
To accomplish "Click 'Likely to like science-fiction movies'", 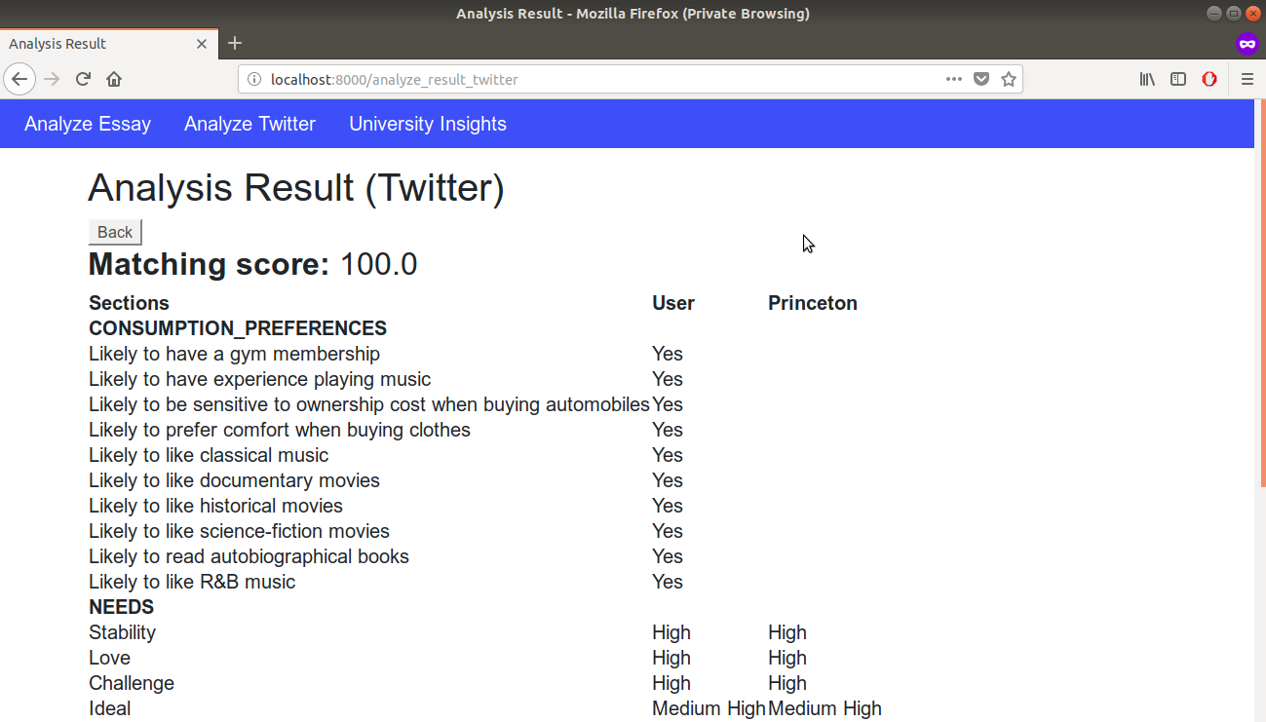I will click(x=239, y=531).
